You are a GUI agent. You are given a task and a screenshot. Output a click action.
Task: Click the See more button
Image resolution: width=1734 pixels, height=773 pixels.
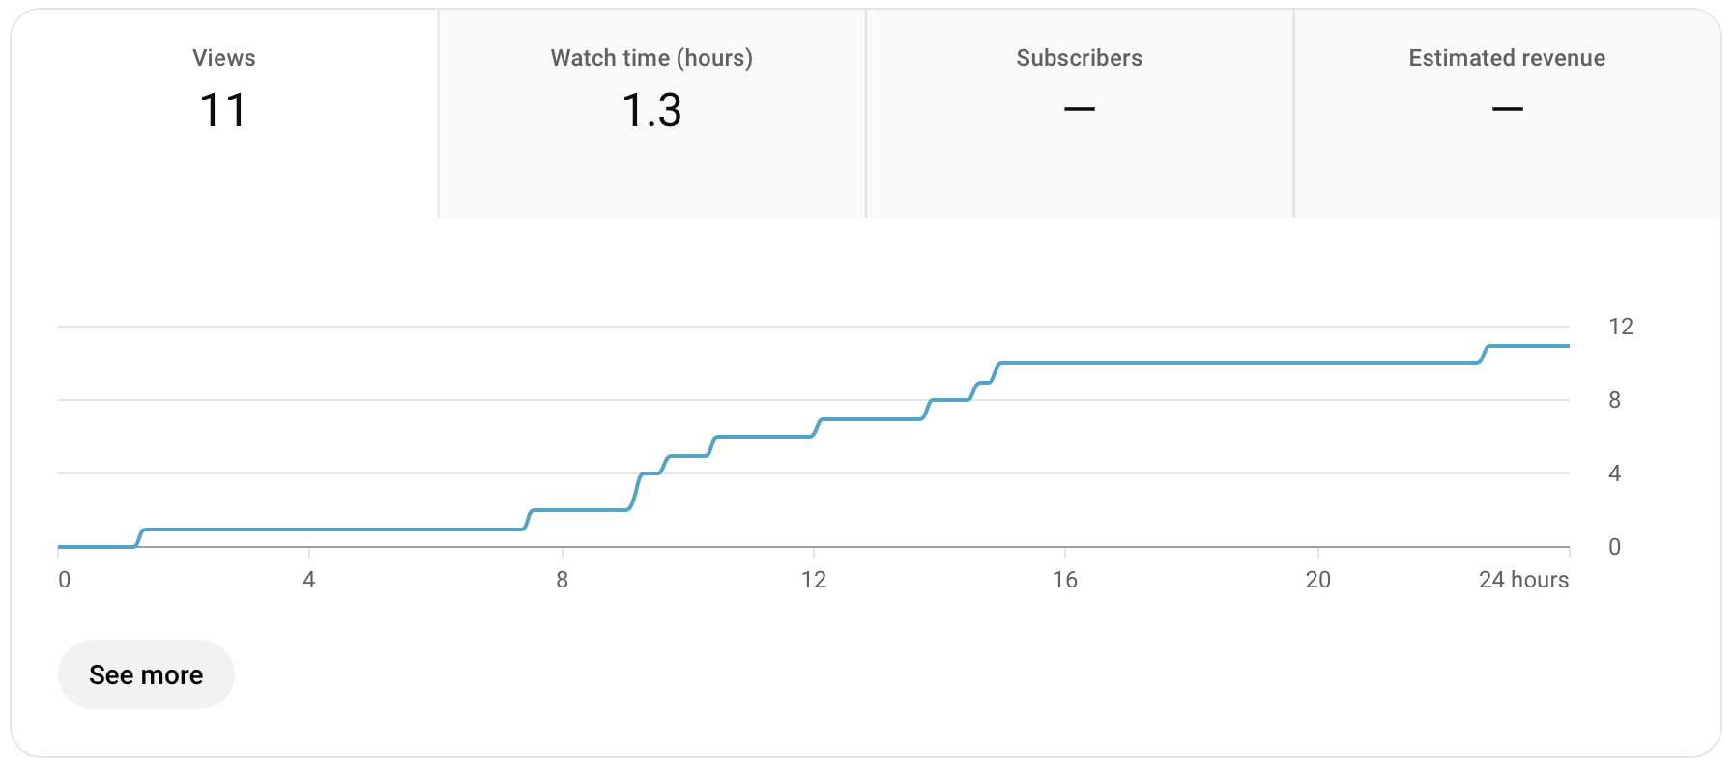click(x=146, y=674)
